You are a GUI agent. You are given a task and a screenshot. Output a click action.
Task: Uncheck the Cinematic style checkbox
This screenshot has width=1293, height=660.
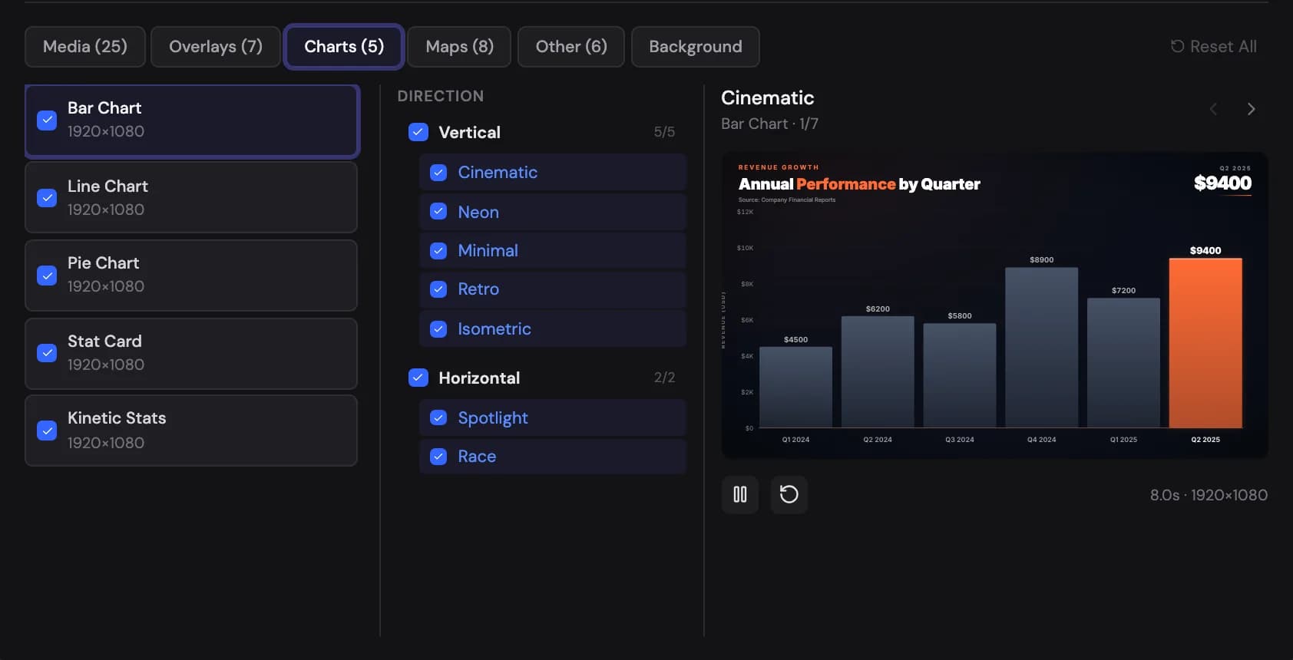click(438, 173)
